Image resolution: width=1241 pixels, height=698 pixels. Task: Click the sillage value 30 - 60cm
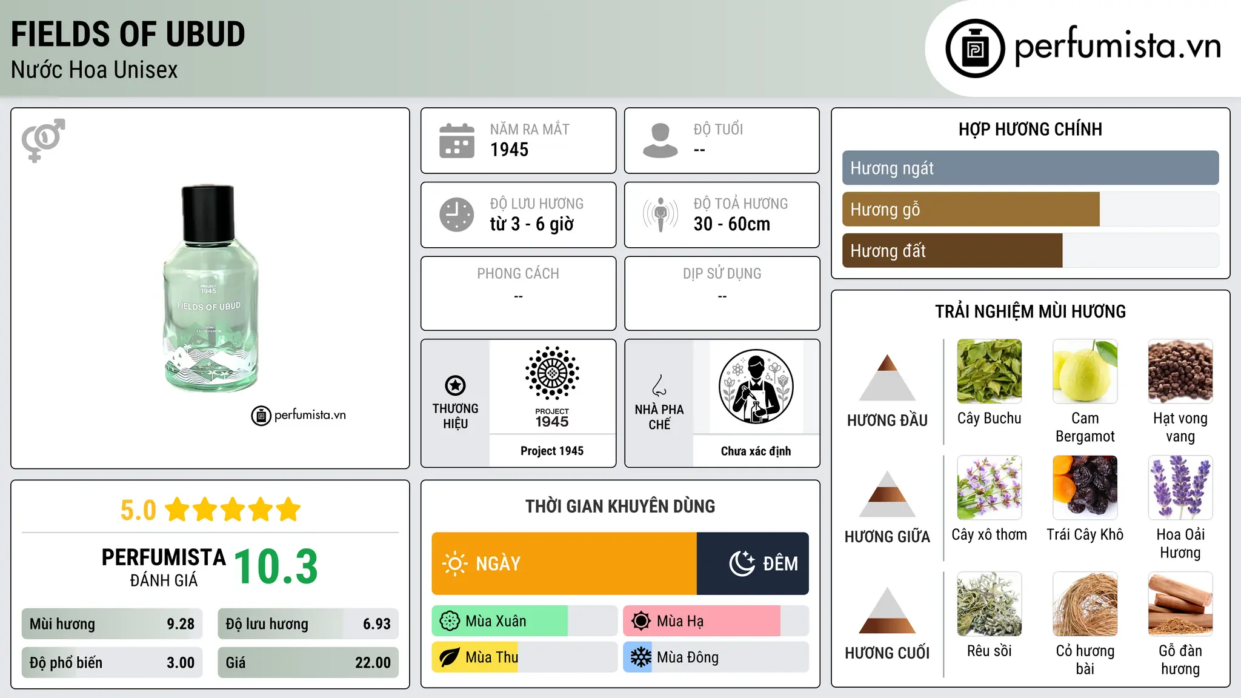732,224
